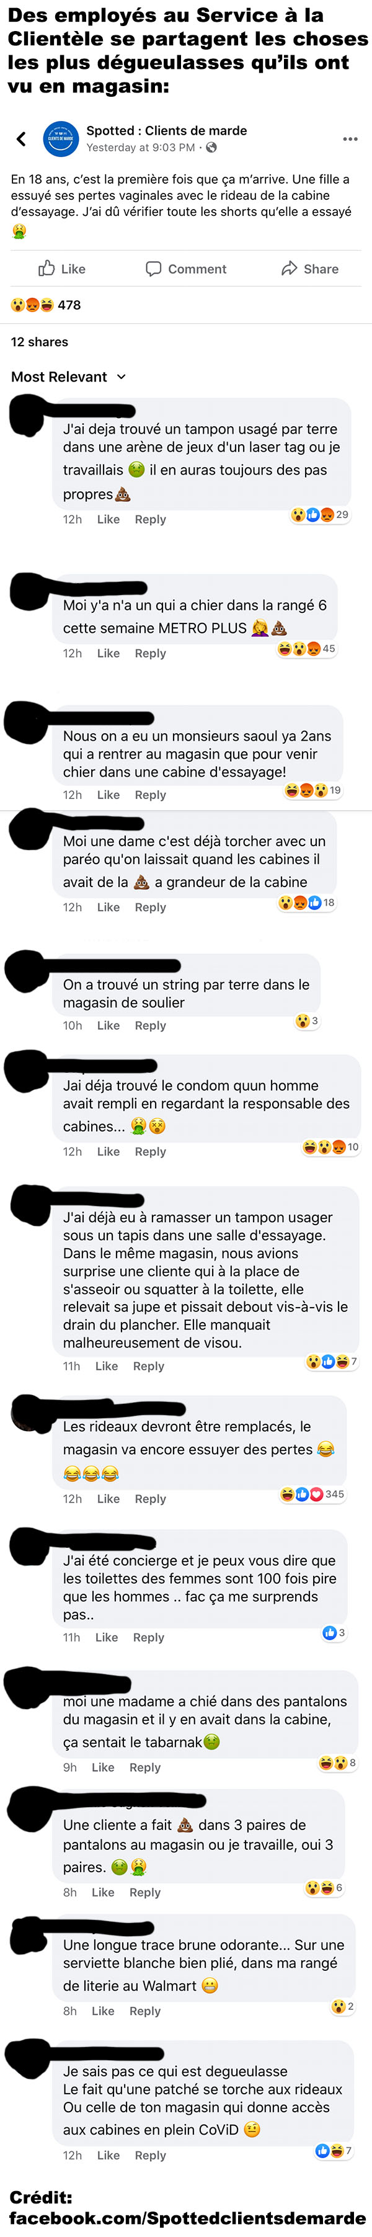View 45 reactions on METRO PLUS comment
372x2237 pixels.
tap(306, 649)
